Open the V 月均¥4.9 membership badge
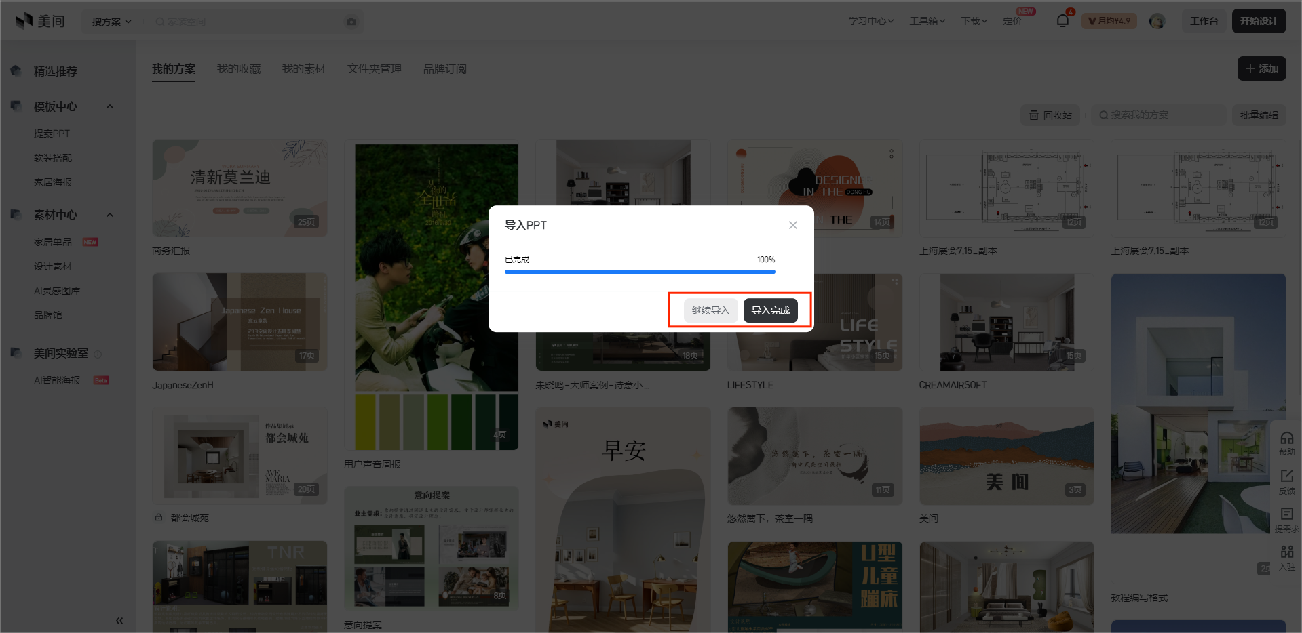1302x633 pixels. pos(1108,20)
